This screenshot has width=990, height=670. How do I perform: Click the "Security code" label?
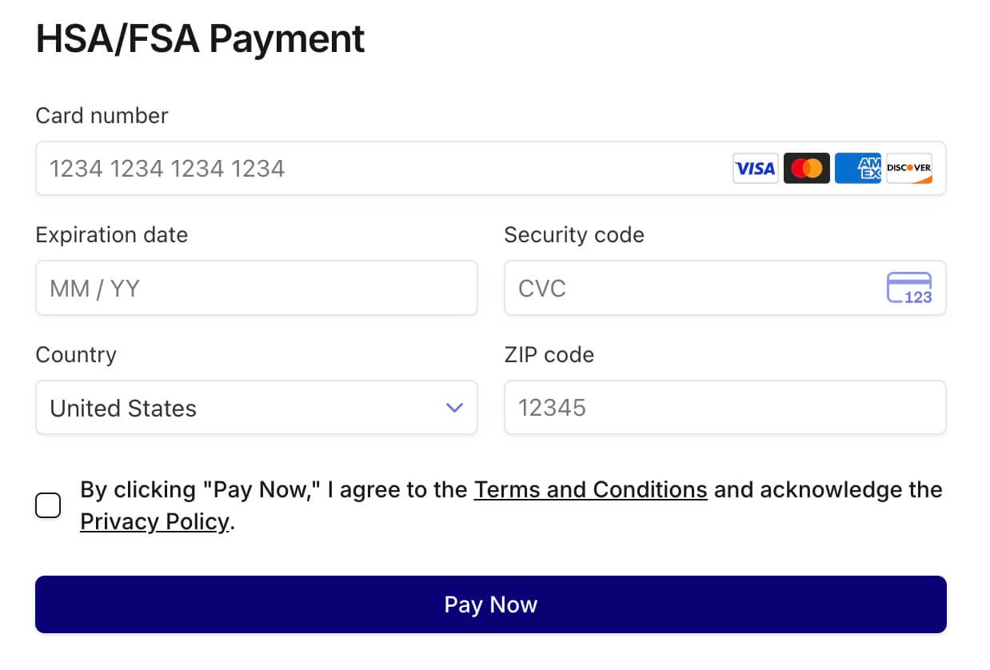tap(573, 235)
